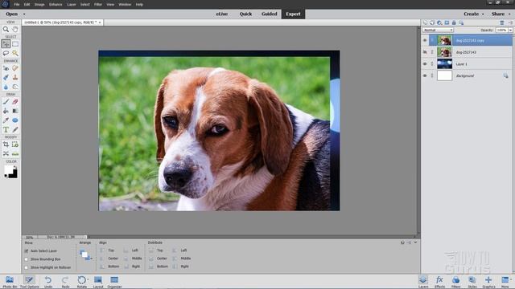This screenshot has width=515, height=289.
Task: Select the Brush tool
Action: pyautogui.click(x=6, y=102)
